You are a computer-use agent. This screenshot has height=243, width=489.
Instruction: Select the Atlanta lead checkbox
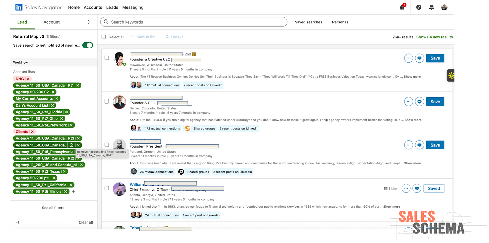coord(107,188)
